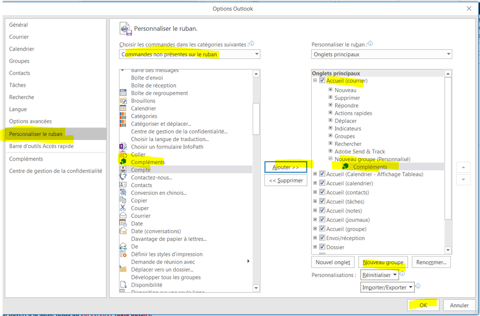480x316 pixels.
Task: Open the Général options page
Action: (55, 25)
